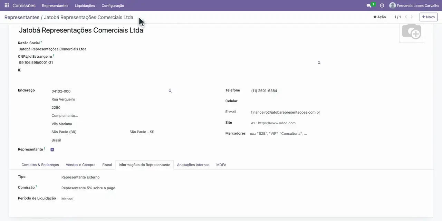Click the CEP search magnifier icon
This screenshot has width=442, height=221.
tap(170, 91)
